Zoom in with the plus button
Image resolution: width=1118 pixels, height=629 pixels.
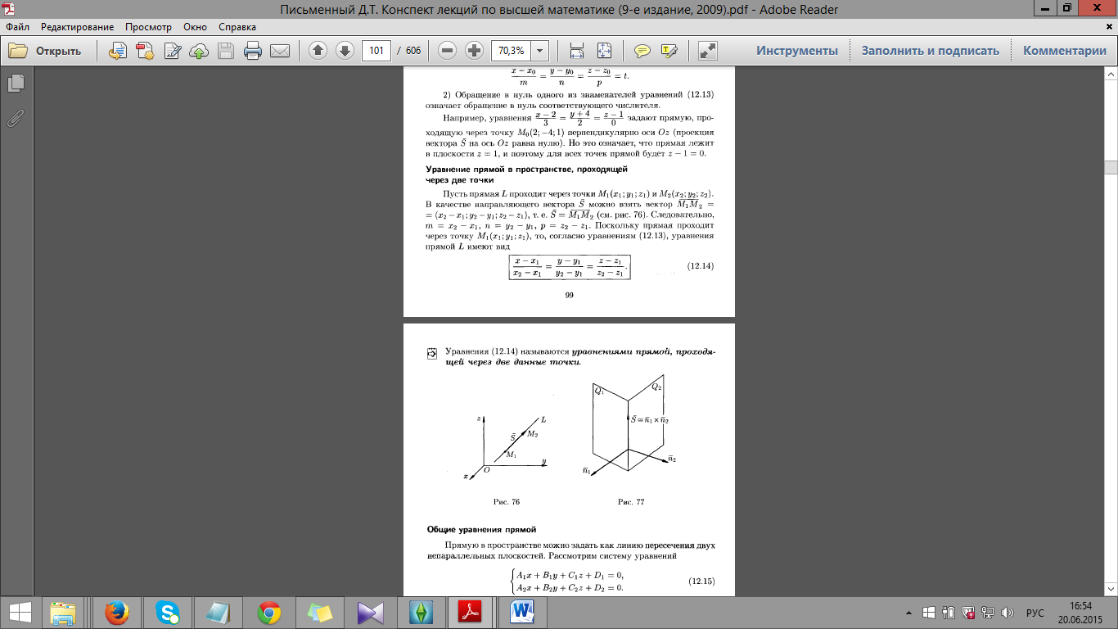click(474, 51)
